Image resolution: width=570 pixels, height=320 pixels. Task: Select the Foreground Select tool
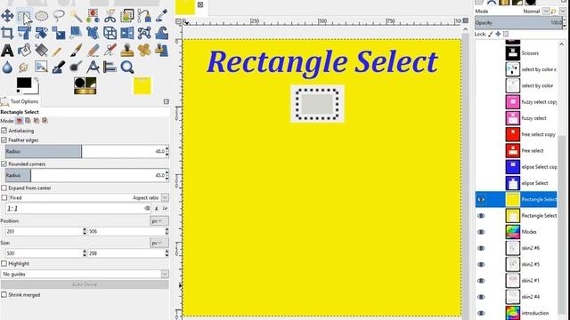tap(127, 16)
